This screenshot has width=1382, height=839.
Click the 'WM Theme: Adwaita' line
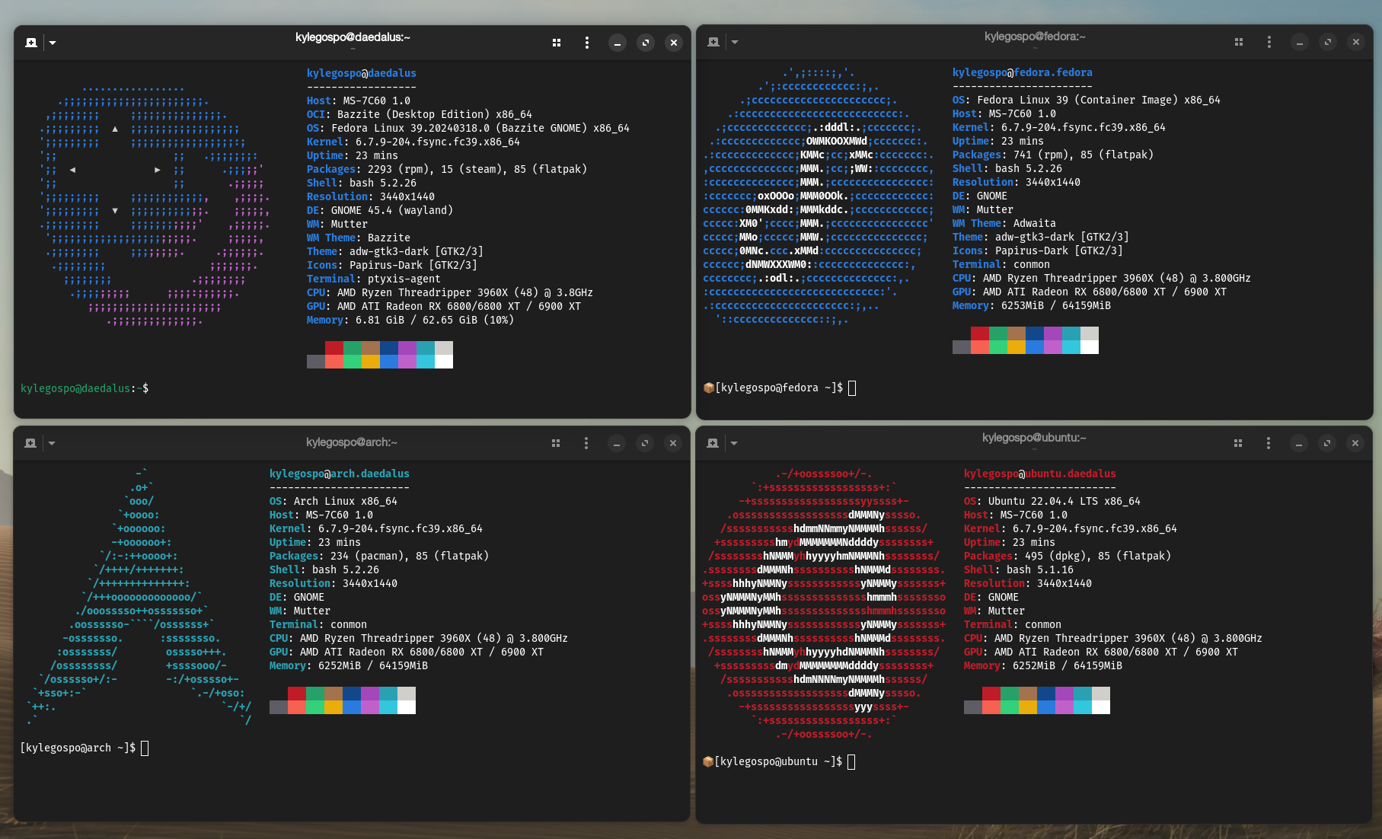pyautogui.click(x=1004, y=223)
